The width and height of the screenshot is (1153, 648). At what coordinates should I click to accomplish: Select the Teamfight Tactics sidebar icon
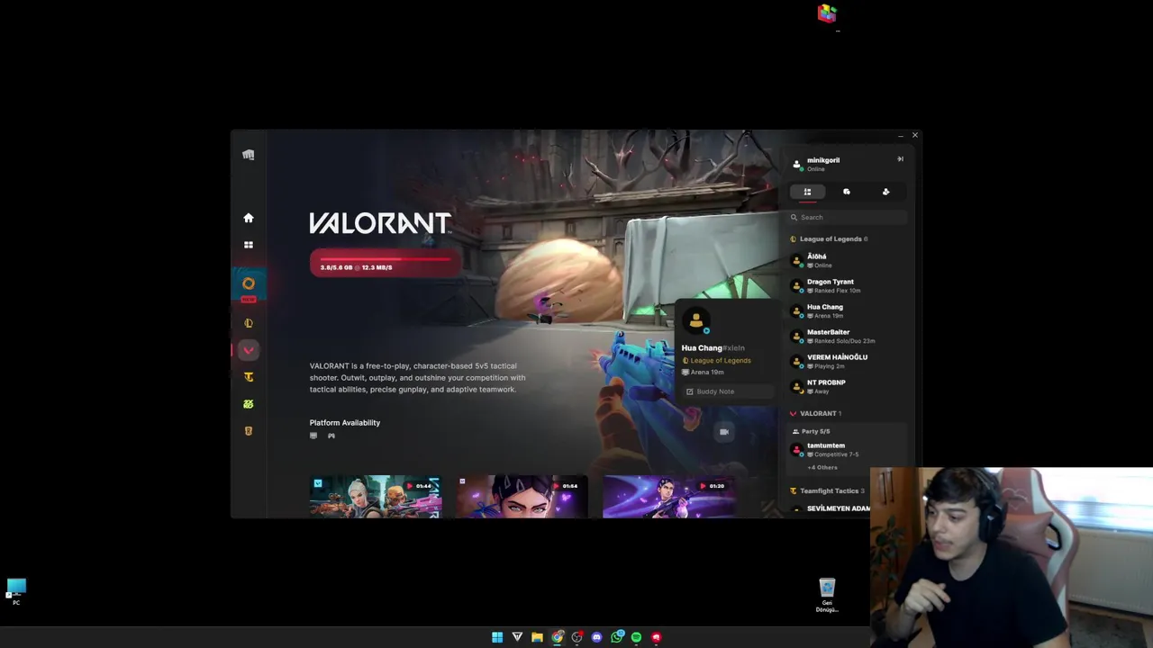(x=249, y=377)
